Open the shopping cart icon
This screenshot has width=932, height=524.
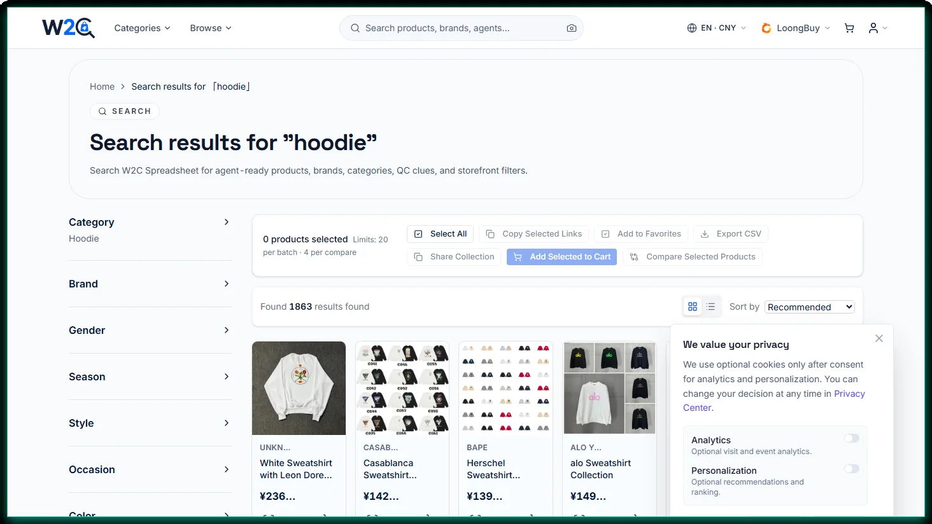click(x=849, y=28)
